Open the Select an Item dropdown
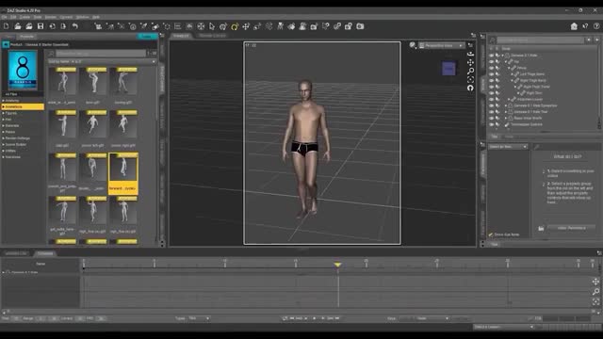 [508, 147]
